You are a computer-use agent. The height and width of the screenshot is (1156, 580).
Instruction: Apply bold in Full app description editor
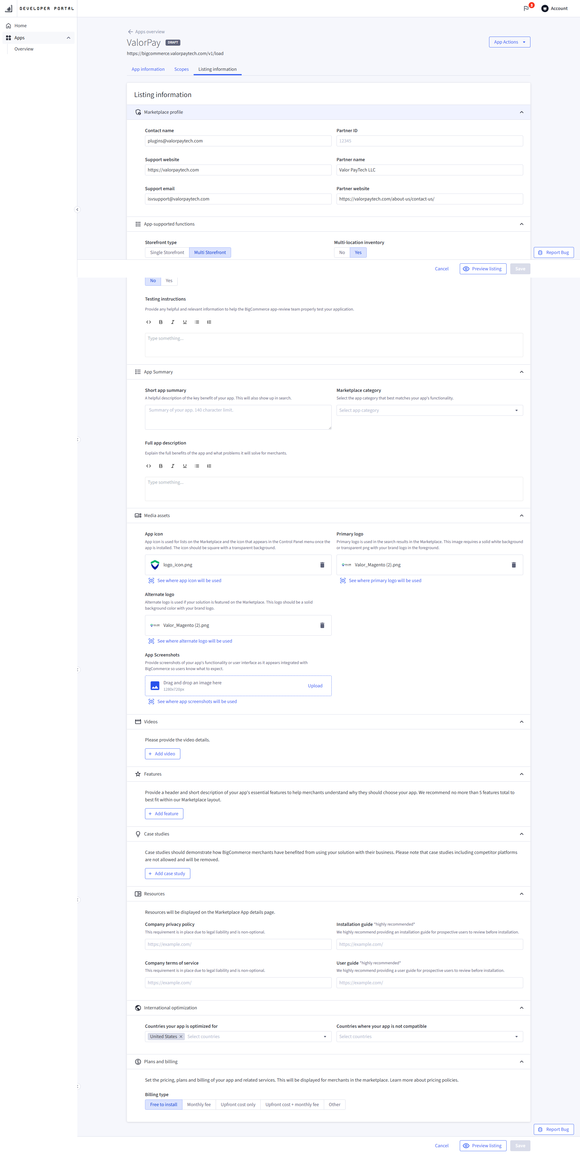coord(161,466)
